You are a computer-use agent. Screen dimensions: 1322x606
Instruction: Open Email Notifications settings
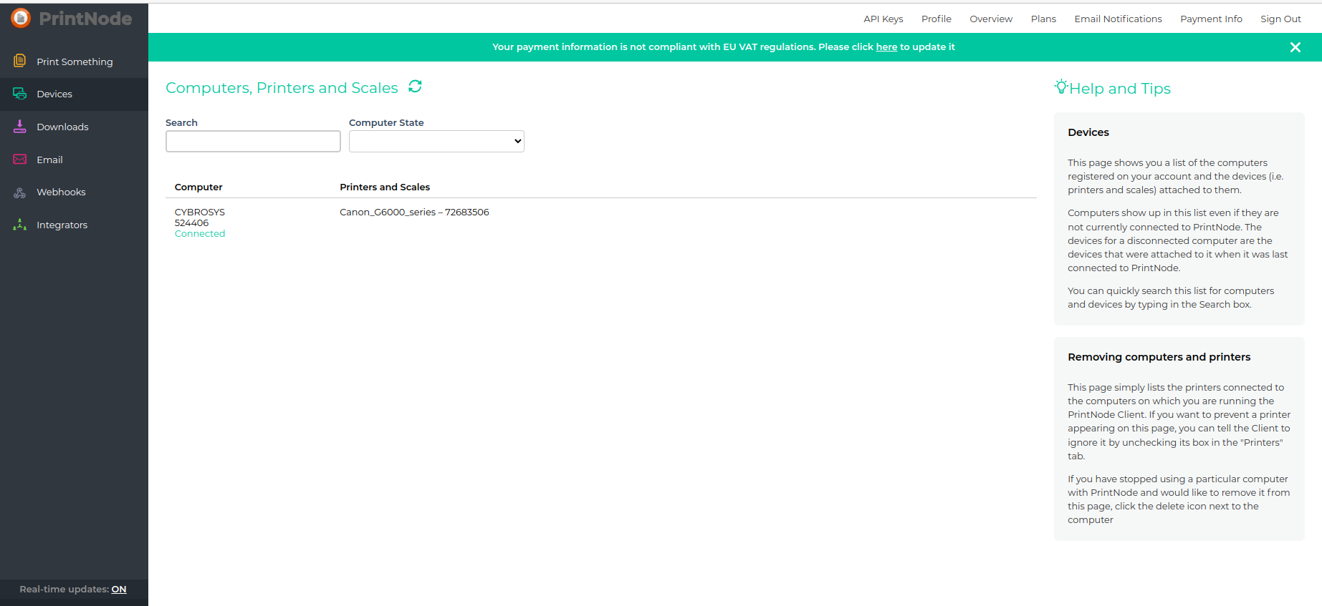1118,19
